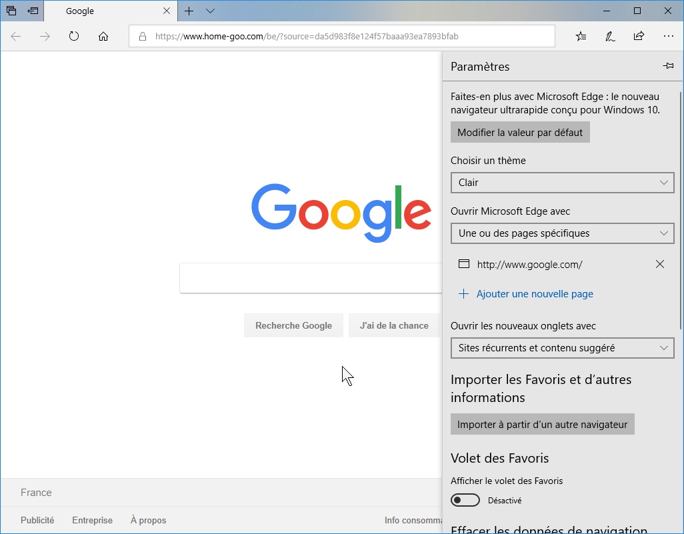Open the more options ellipsis menu
The width and height of the screenshot is (684, 534).
click(668, 36)
